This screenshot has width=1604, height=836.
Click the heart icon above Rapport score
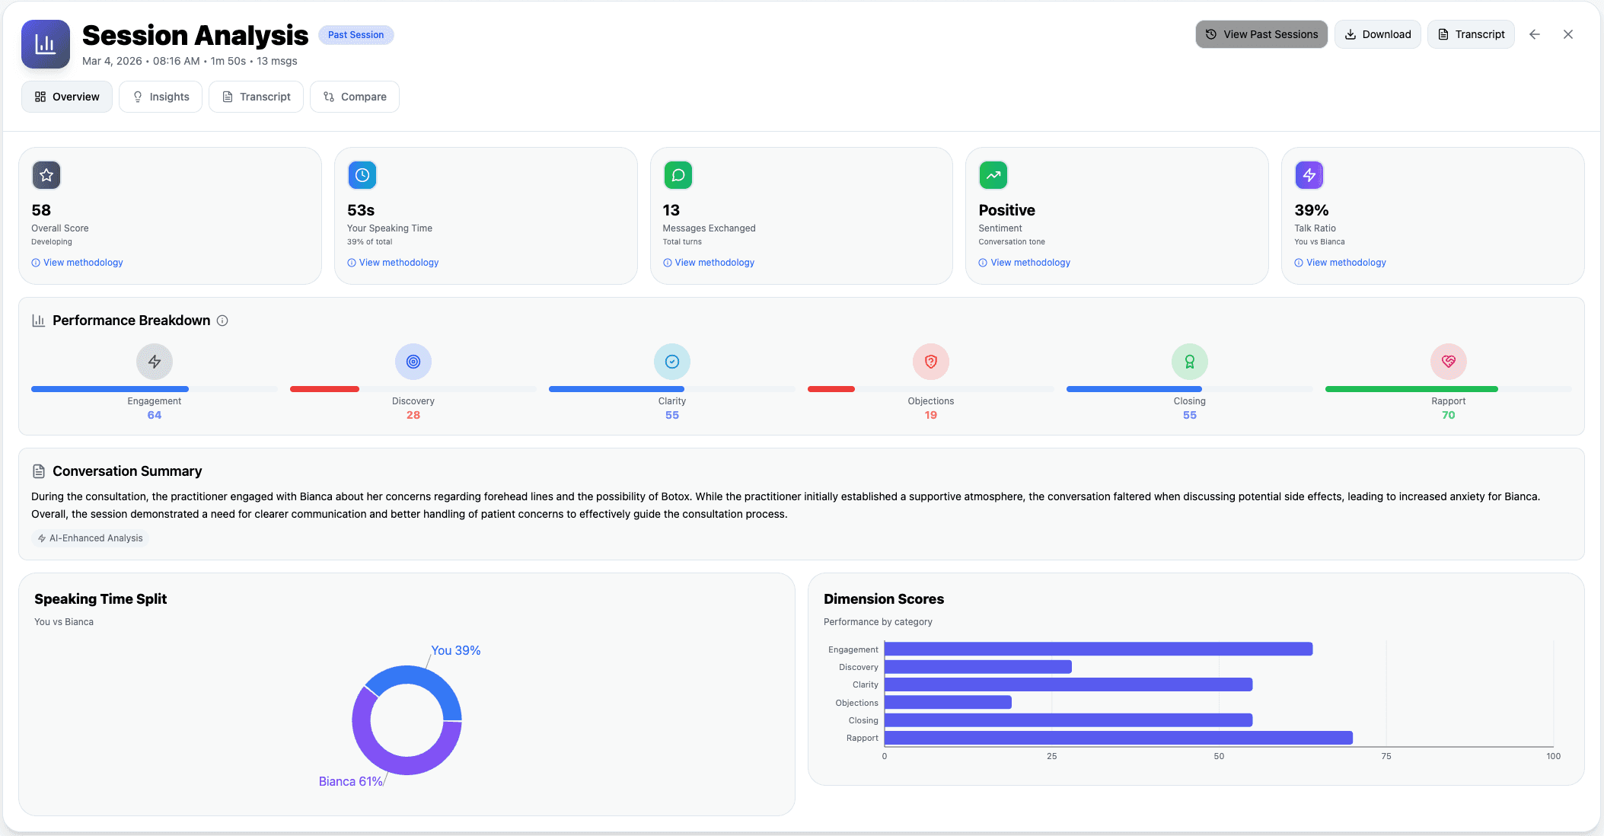click(1448, 362)
